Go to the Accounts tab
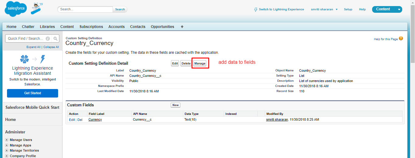 tap(117, 27)
